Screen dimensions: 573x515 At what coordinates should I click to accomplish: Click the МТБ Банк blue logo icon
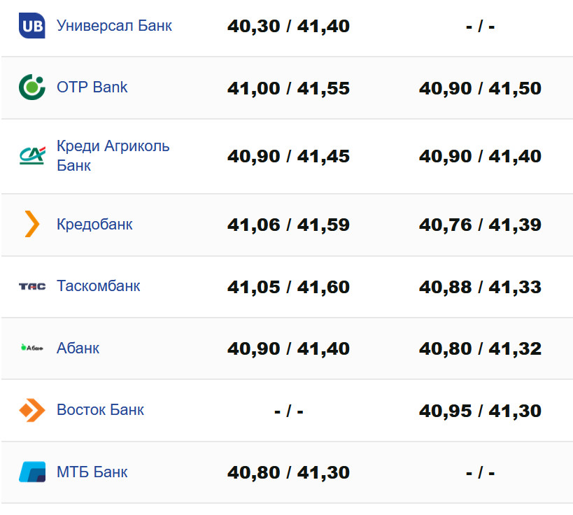coord(31,472)
